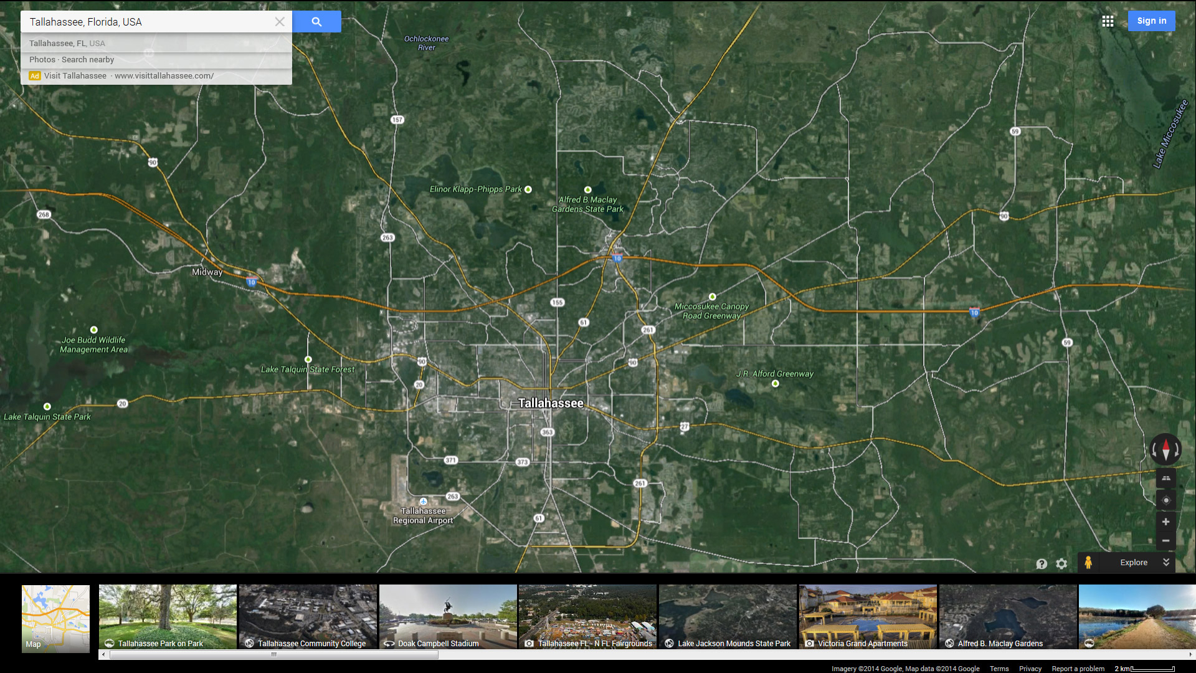Open the Google apps grid
This screenshot has height=673, width=1196.
click(x=1108, y=21)
